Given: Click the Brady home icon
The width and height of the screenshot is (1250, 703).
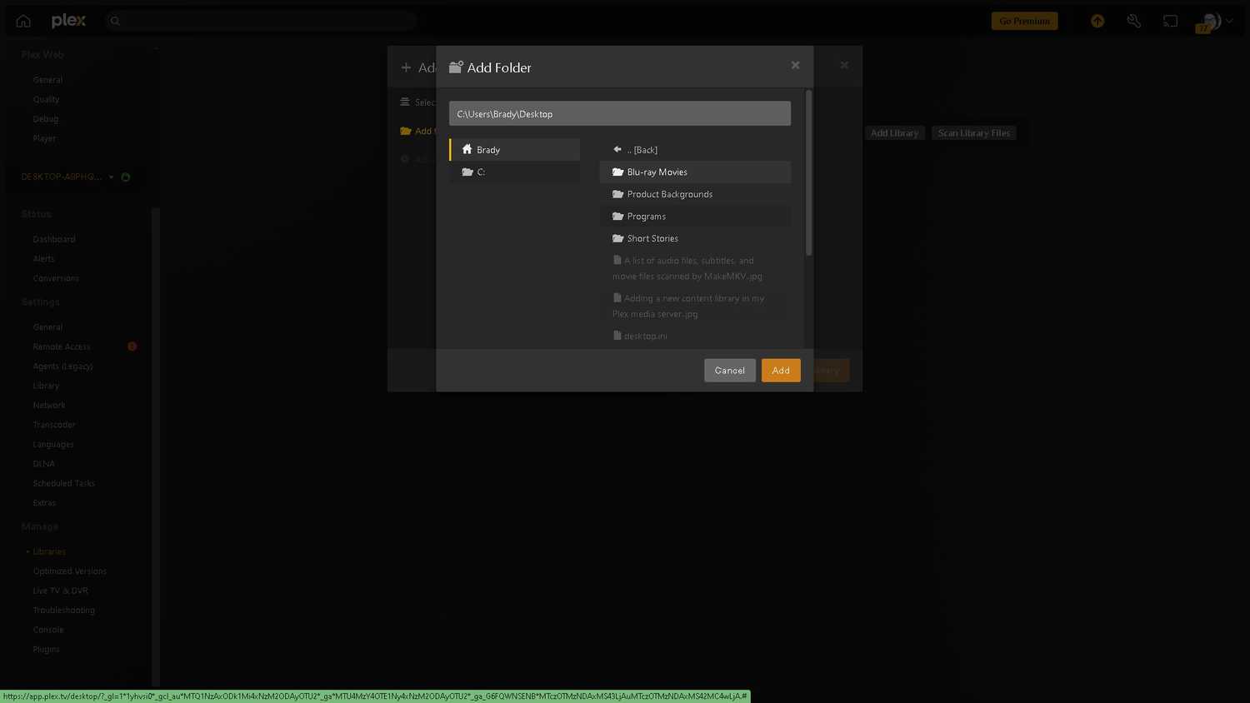Looking at the screenshot, I should pos(467,149).
